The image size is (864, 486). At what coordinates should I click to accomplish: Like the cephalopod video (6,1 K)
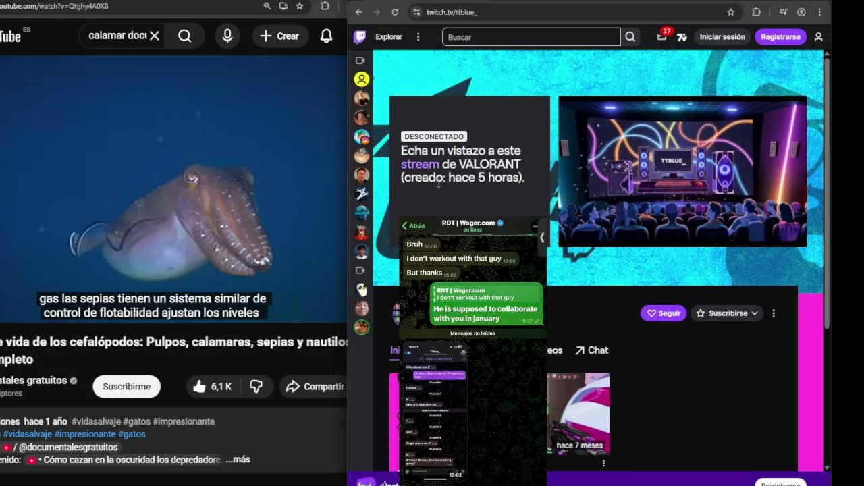click(212, 387)
